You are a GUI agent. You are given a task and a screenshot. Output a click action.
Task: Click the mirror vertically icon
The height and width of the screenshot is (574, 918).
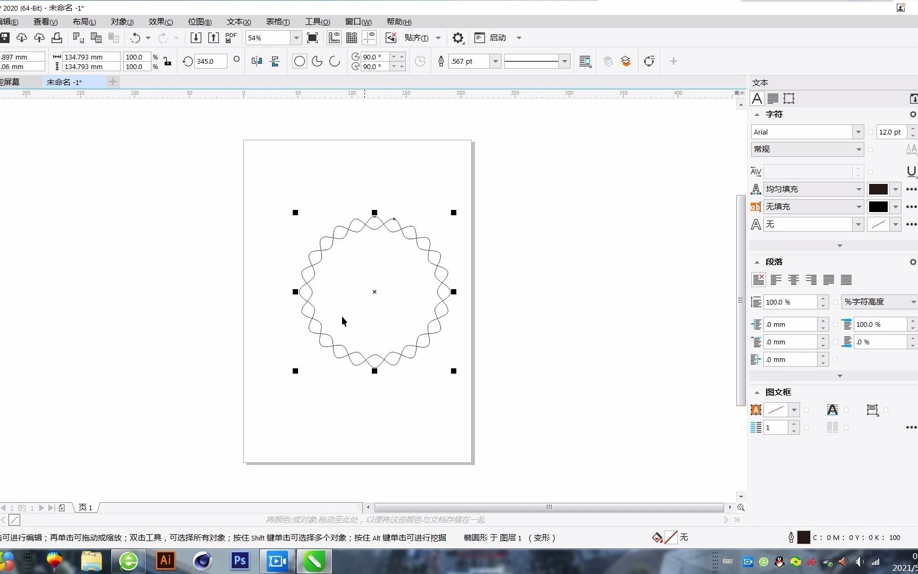pos(275,61)
